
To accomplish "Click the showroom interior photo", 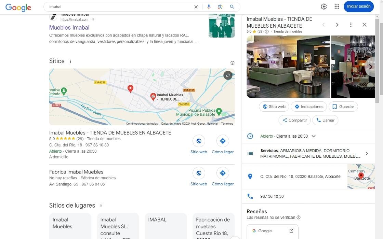I will [x=288, y=67].
